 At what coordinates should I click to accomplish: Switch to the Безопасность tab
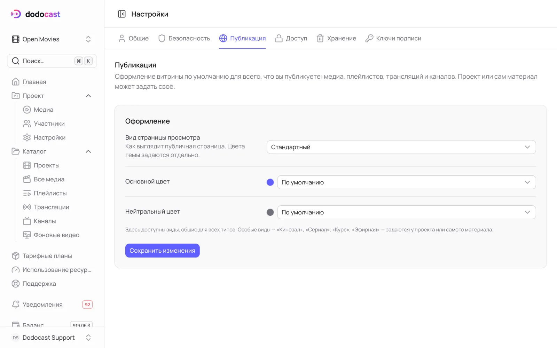tap(184, 38)
